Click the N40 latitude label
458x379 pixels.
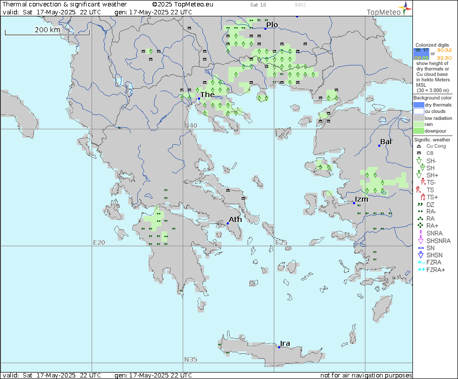[x=191, y=126]
